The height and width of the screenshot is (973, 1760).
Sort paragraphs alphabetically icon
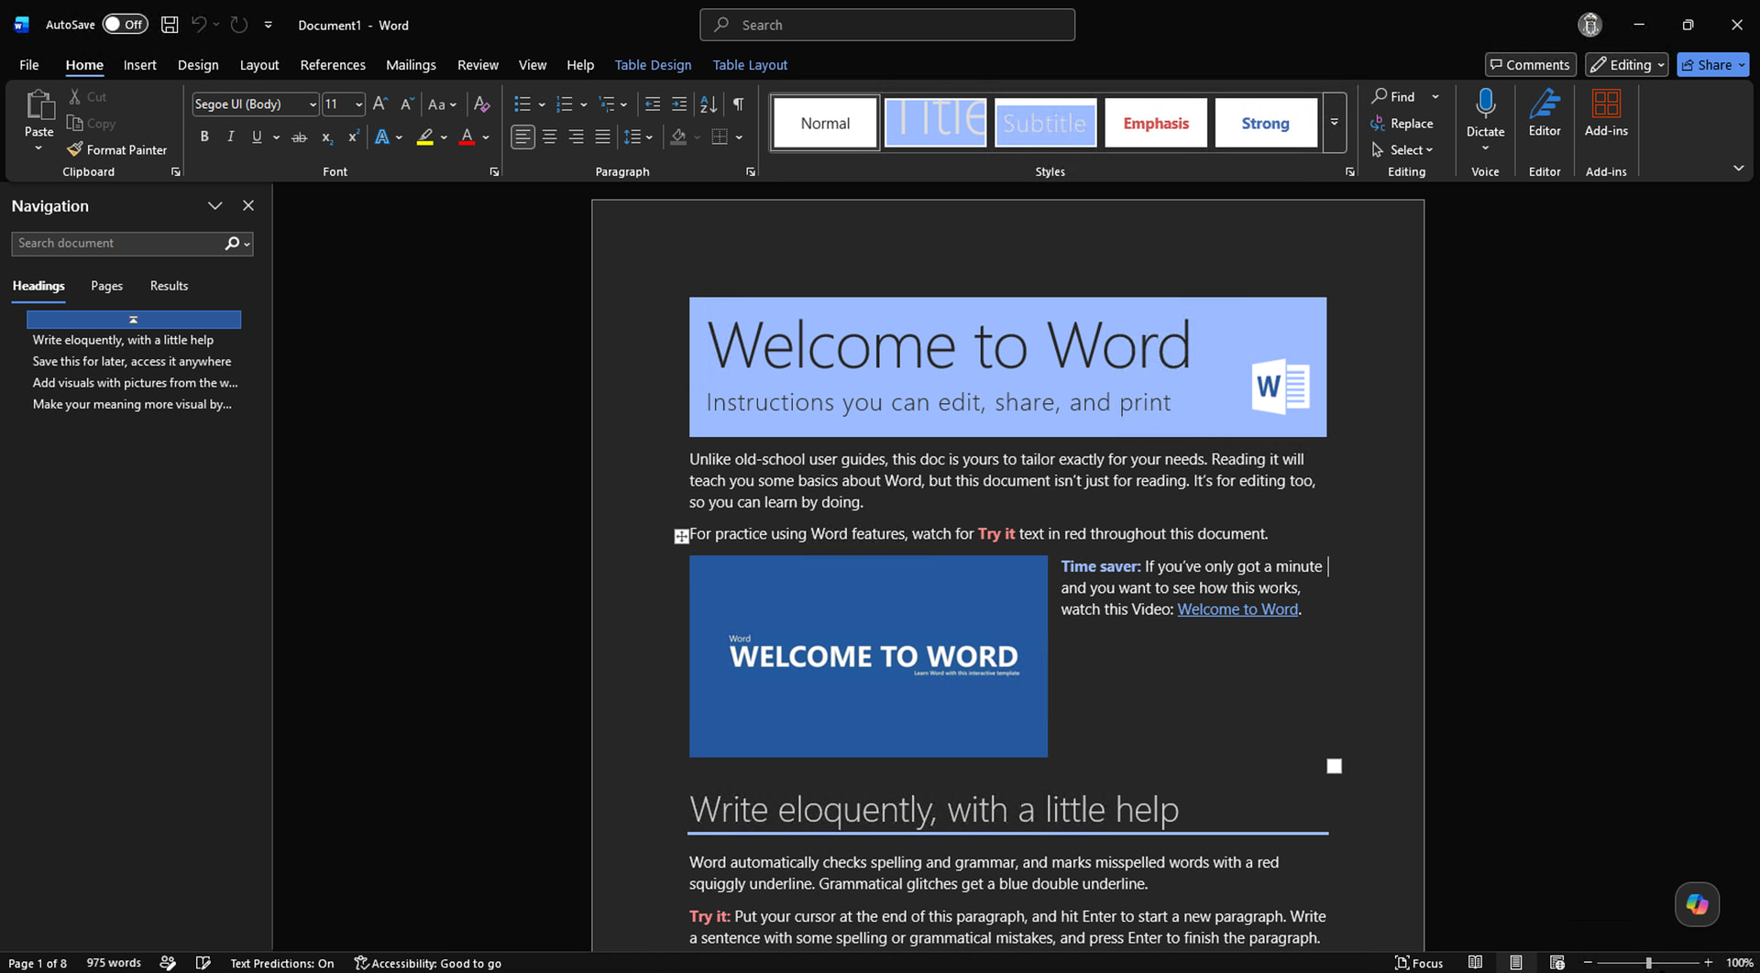click(x=709, y=104)
